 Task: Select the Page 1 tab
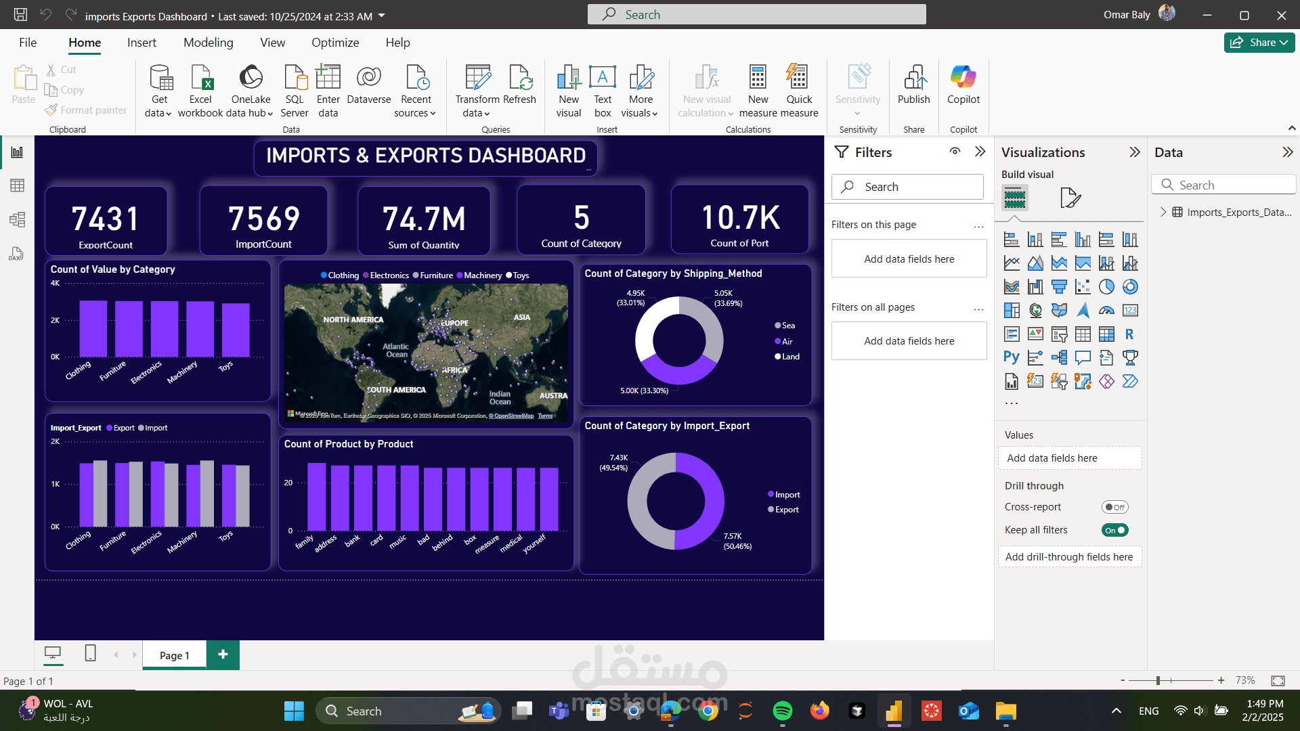pyautogui.click(x=174, y=655)
